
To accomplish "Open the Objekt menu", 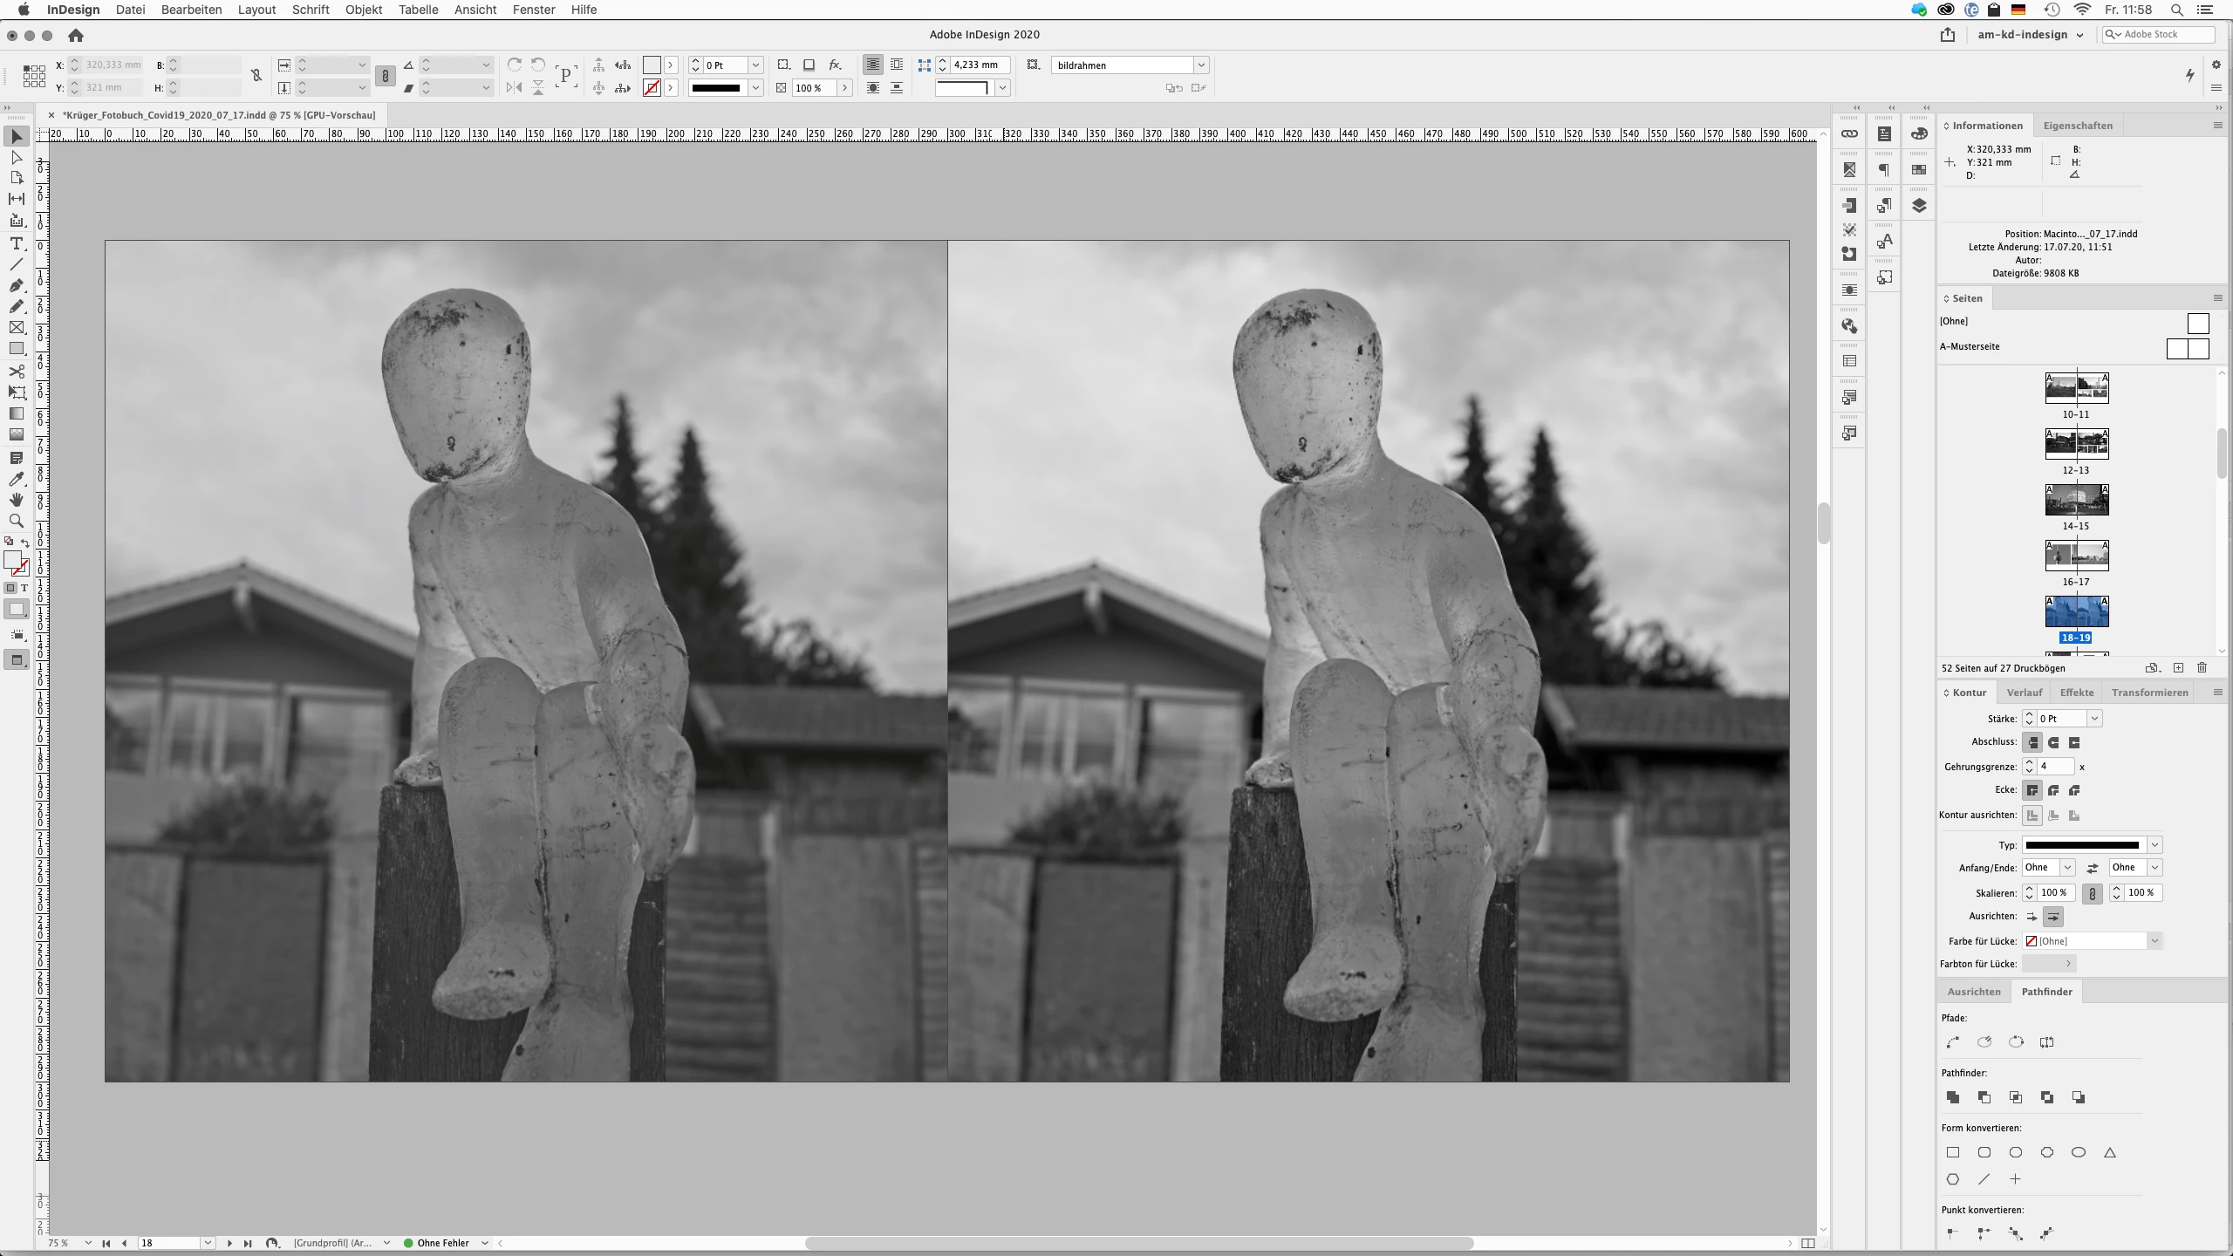I will [x=363, y=10].
